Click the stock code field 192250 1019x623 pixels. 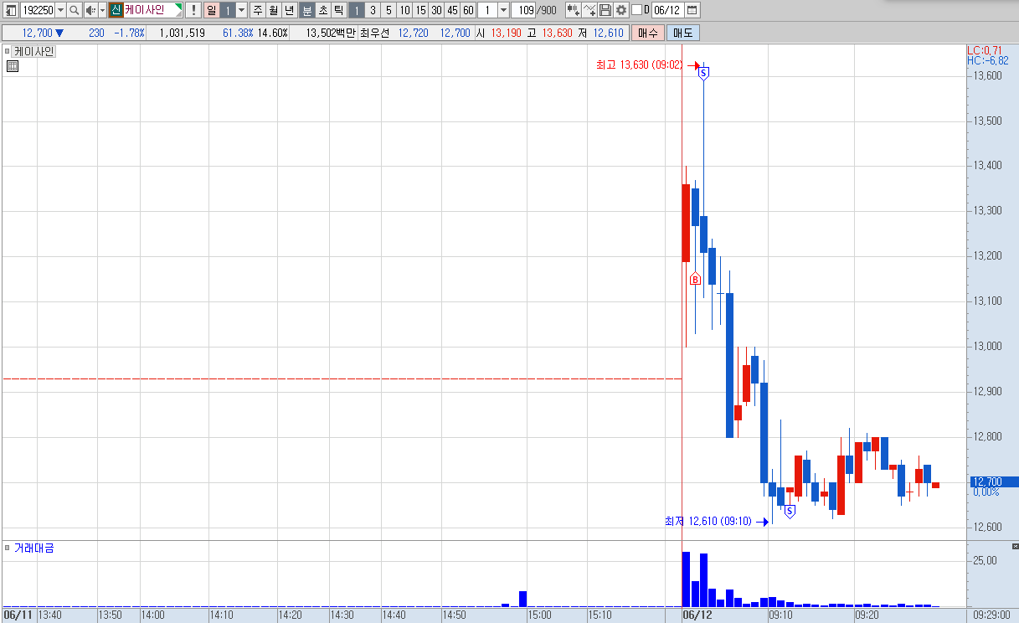coord(37,10)
